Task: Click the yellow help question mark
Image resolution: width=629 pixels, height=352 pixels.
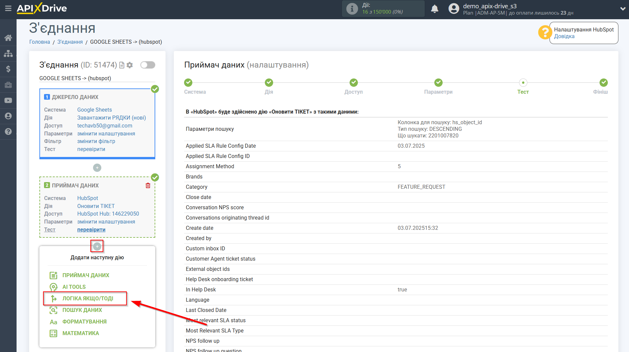Action: (545, 32)
